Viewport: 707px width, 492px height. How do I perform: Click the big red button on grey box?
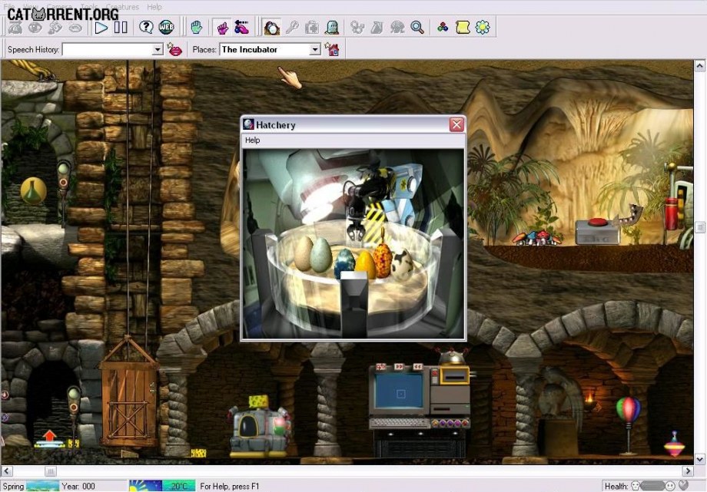[x=598, y=221]
